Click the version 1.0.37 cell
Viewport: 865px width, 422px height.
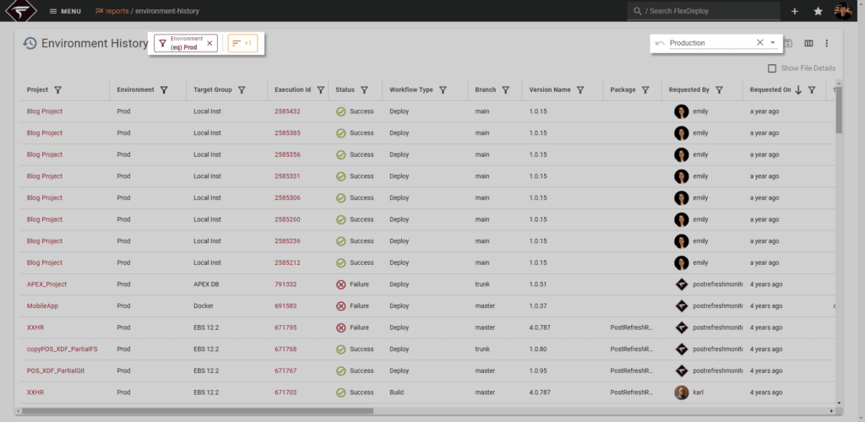(x=537, y=306)
